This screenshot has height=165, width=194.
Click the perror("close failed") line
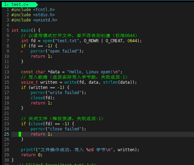[x=58, y=129]
